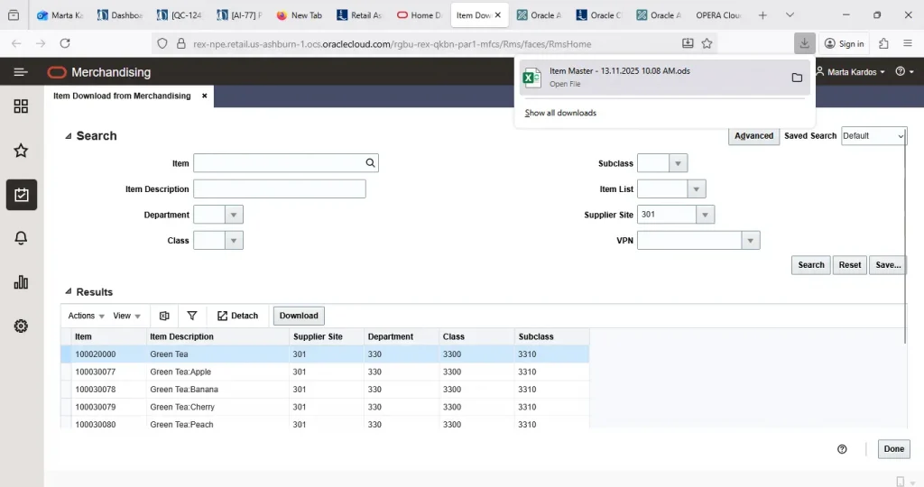
Task: Open the View menu in Results
Action: click(x=126, y=316)
